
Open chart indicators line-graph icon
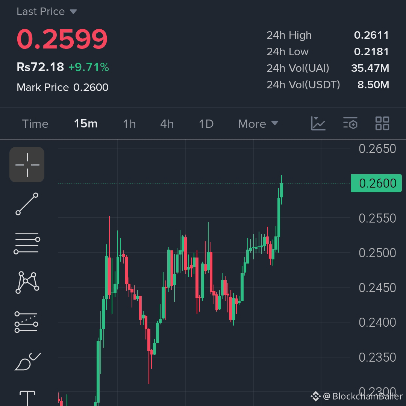(318, 123)
